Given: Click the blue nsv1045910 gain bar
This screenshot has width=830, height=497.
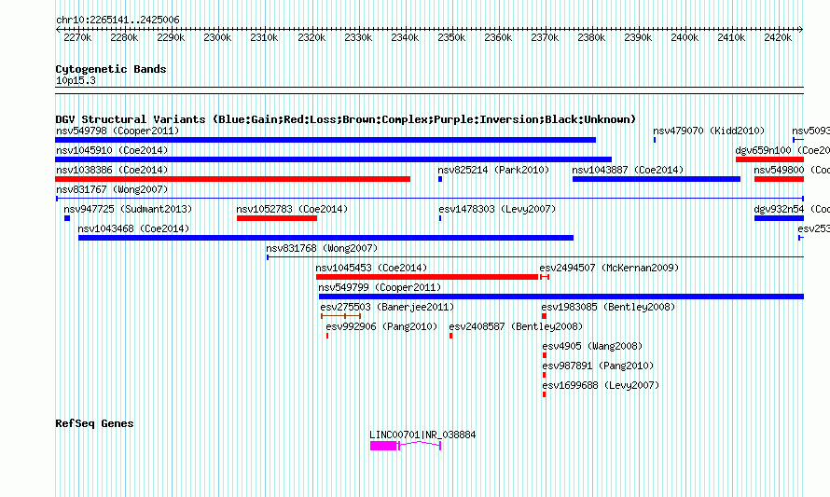Looking at the screenshot, I should coord(334,159).
